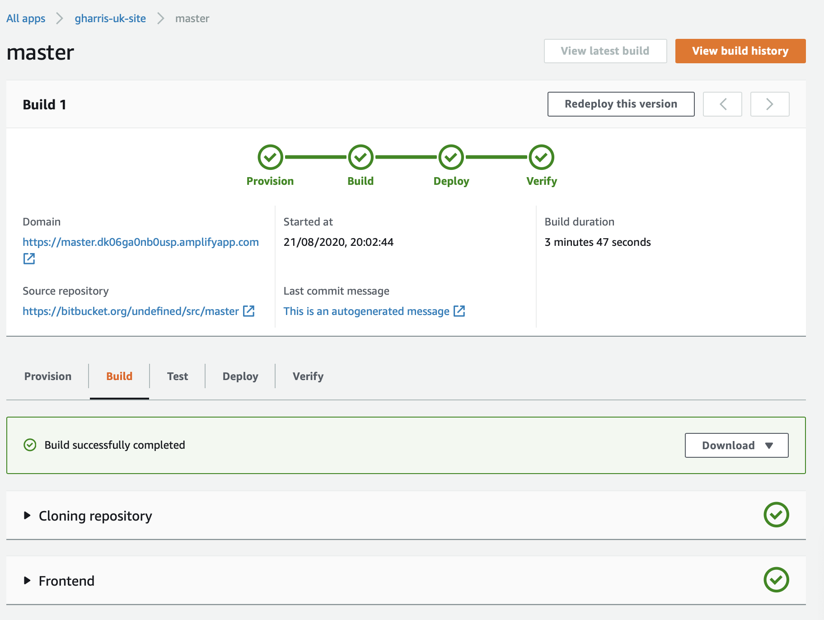Click the master breadcrumb text
The height and width of the screenshot is (620, 824).
tap(192, 19)
